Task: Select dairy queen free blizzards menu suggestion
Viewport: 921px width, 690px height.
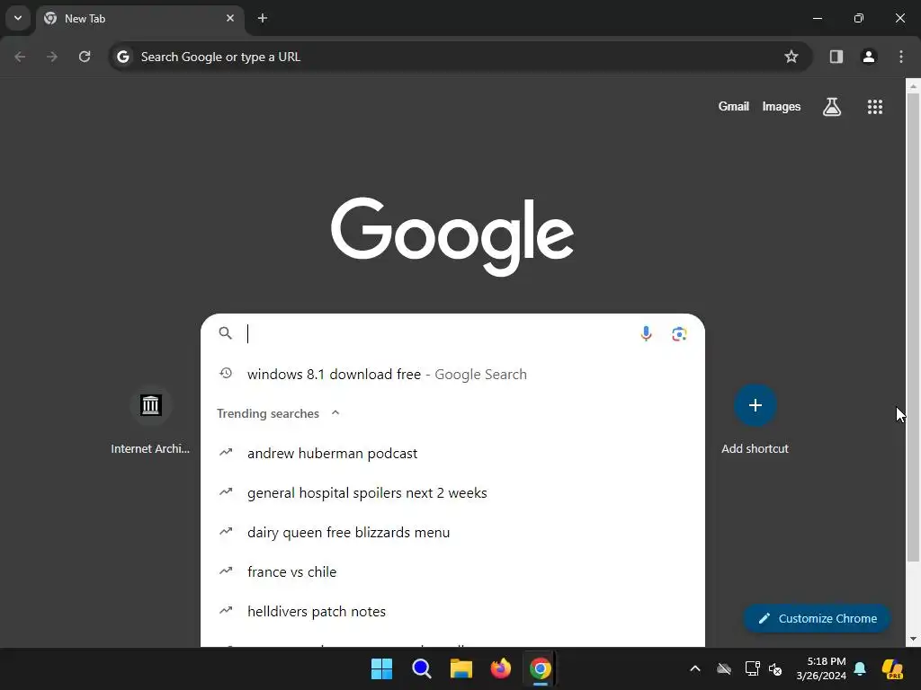Action: coord(452,532)
